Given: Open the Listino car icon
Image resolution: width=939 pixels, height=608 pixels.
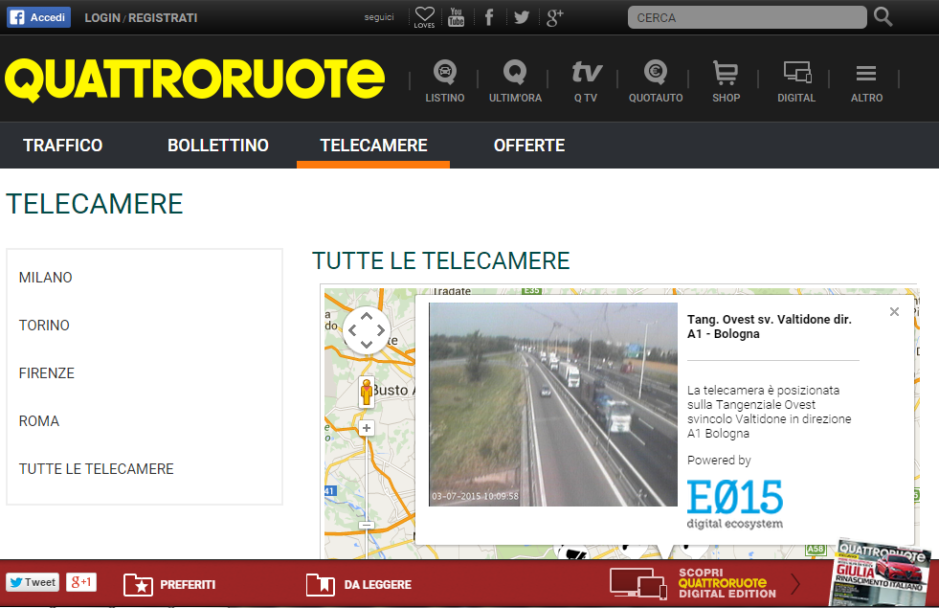Looking at the screenshot, I should tap(444, 74).
